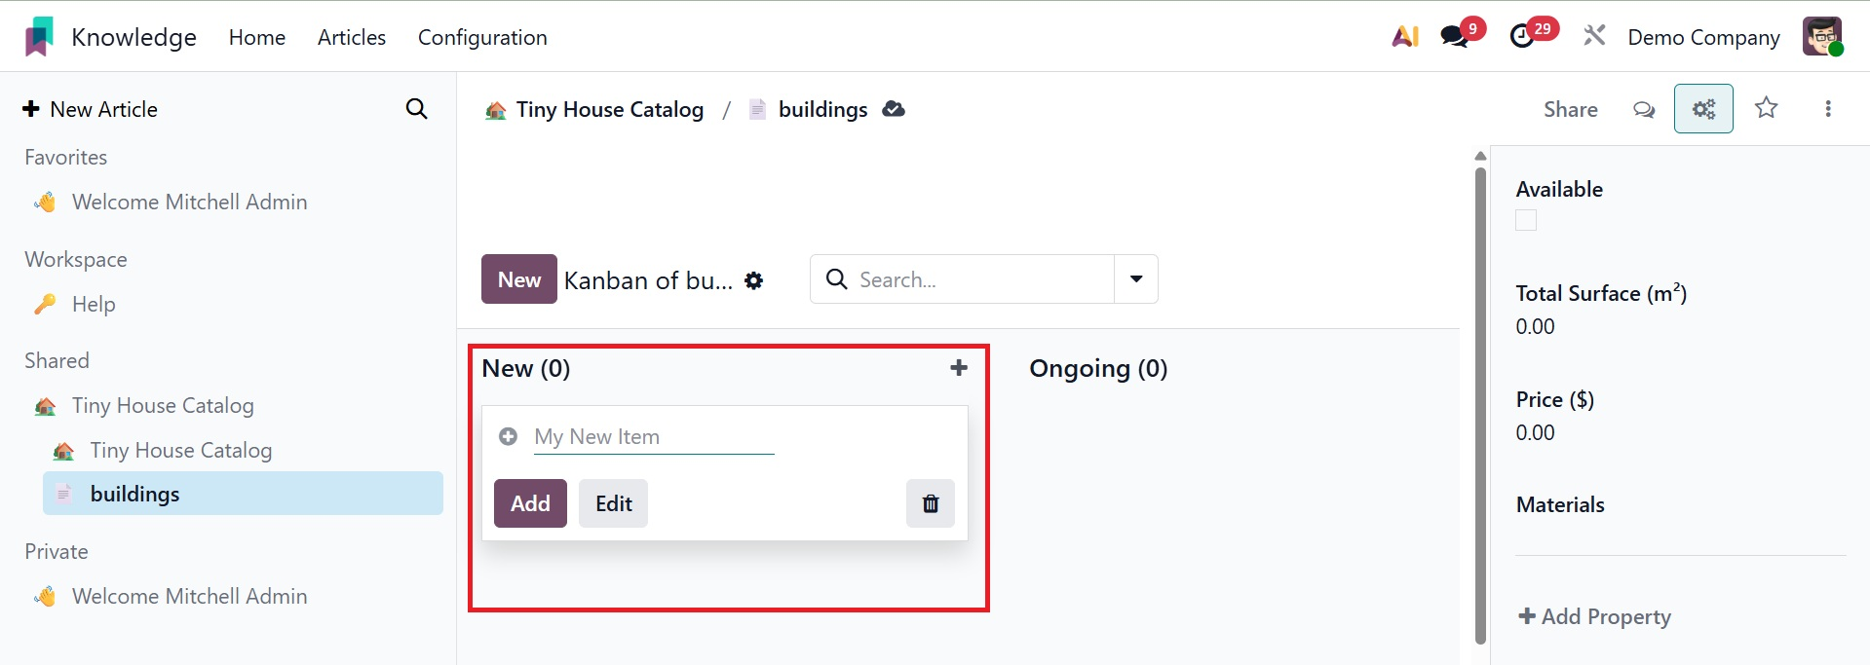Click the Add button on the card
The height and width of the screenshot is (665, 1870).
coord(530,503)
